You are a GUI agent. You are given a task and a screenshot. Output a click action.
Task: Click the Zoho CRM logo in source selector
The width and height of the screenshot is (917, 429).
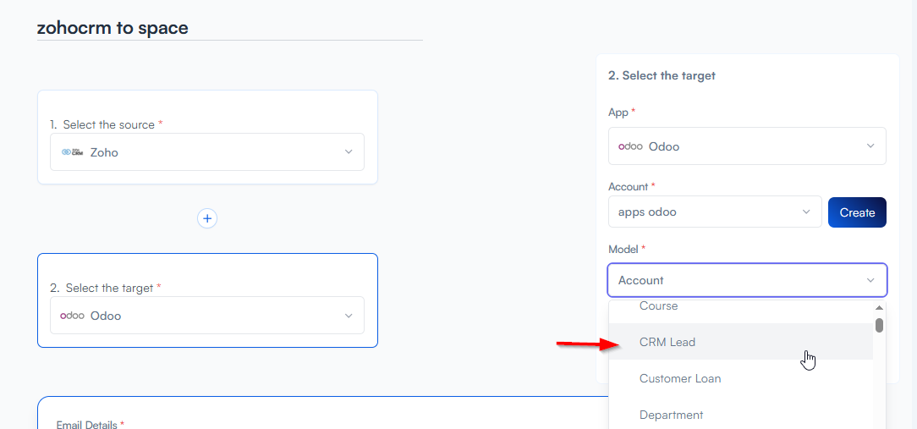[72, 152]
